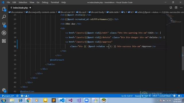Expand the table.table breadcrumb
Screen dimensions: 184x103
tap(113, 12)
